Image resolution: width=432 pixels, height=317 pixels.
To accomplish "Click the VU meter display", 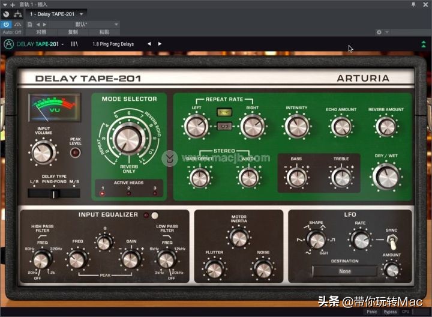I will 55,108.
